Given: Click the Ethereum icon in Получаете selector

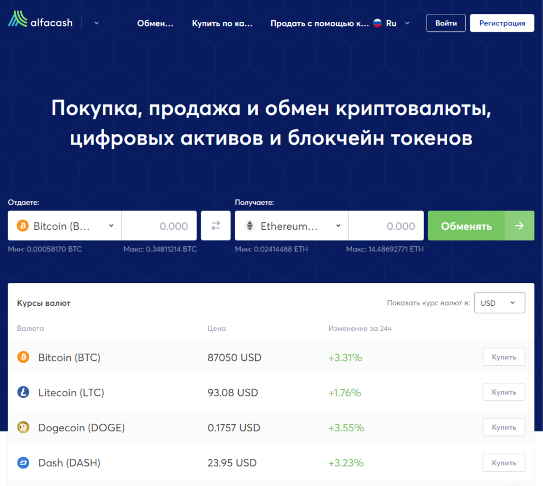Looking at the screenshot, I should point(249,226).
